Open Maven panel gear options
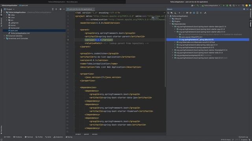The image size is (252, 141). click(x=244, y=9)
